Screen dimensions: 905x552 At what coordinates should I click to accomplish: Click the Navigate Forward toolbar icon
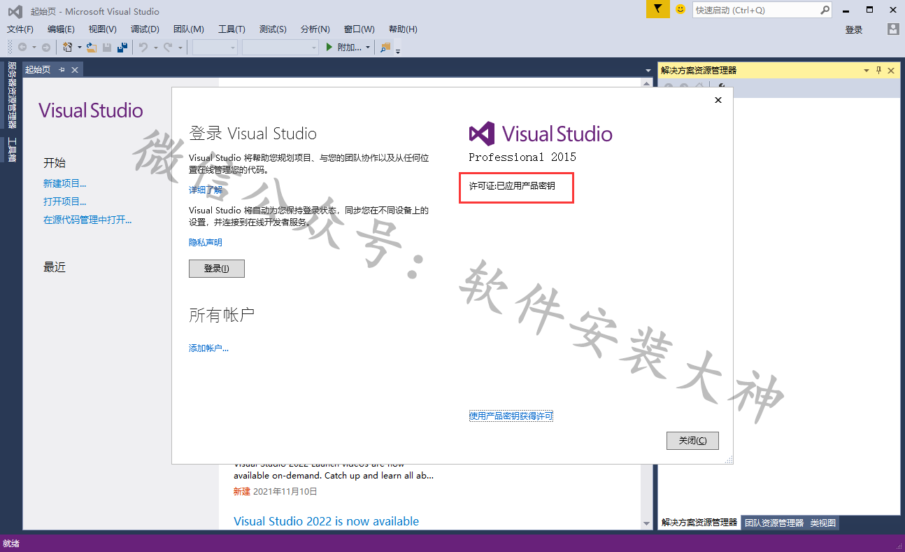coord(46,48)
